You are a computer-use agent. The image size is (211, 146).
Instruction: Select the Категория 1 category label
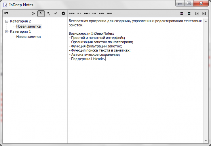click(21, 32)
